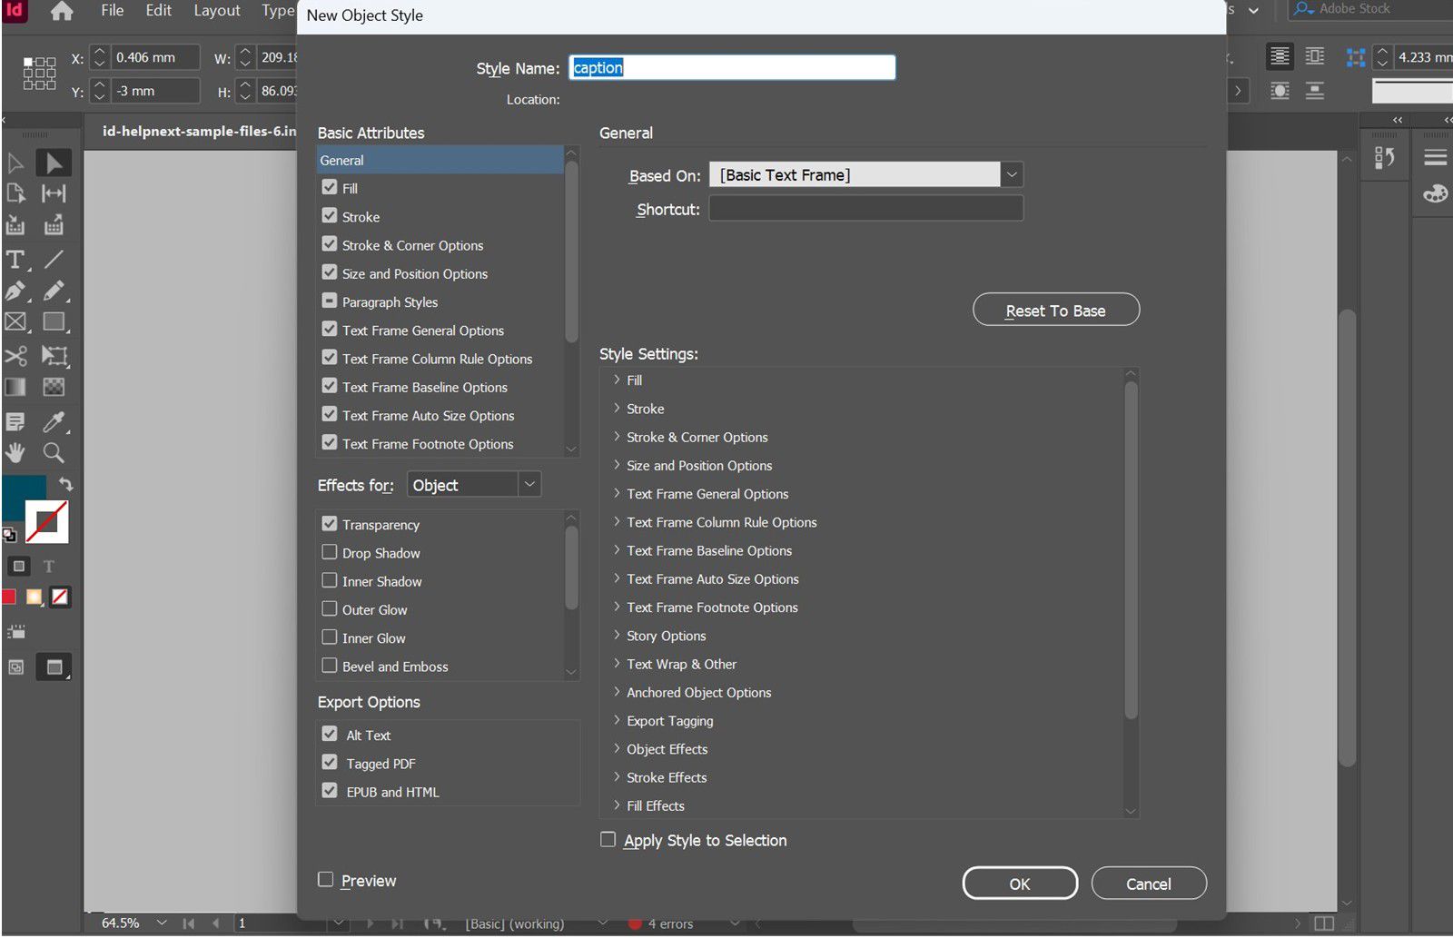
Task: Open the zoom level 64.5% dropdown
Action: click(162, 923)
